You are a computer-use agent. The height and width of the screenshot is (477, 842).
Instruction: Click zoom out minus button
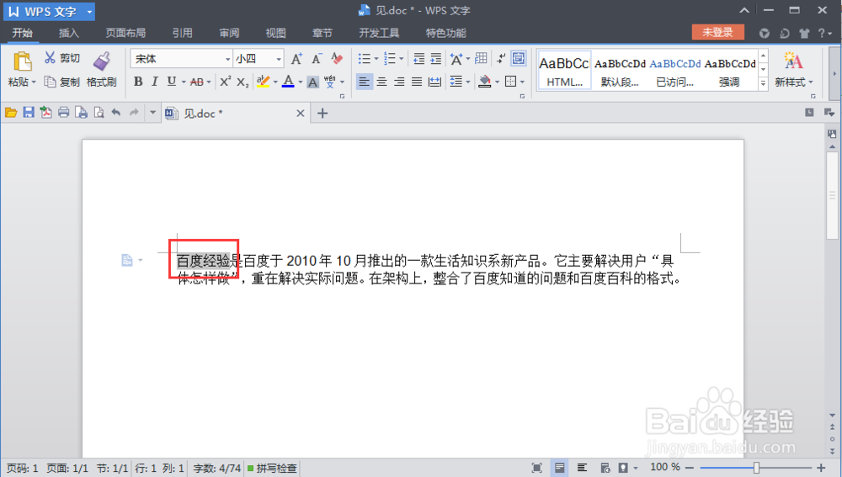(x=690, y=468)
